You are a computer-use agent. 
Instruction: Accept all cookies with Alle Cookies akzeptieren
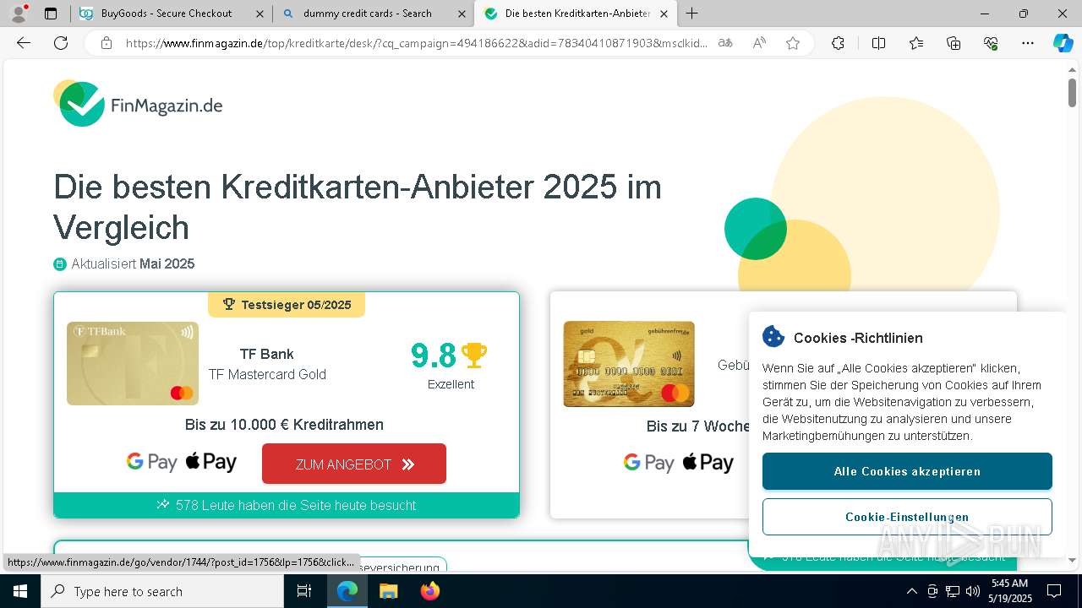coord(907,471)
